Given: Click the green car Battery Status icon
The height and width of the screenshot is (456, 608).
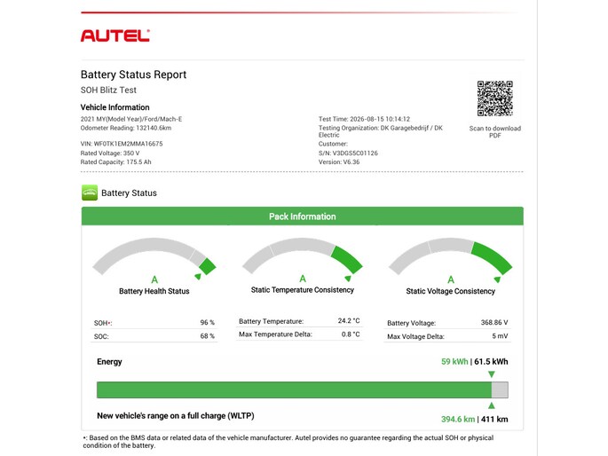Looking at the screenshot, I should pyautogui.click(x=90, y=193).
